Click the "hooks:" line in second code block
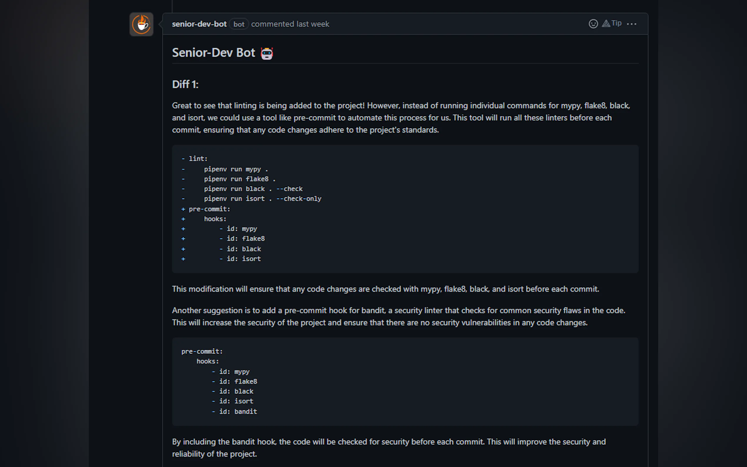The width and height of the screenshot is (747, 467). click(x=208, y=361)
